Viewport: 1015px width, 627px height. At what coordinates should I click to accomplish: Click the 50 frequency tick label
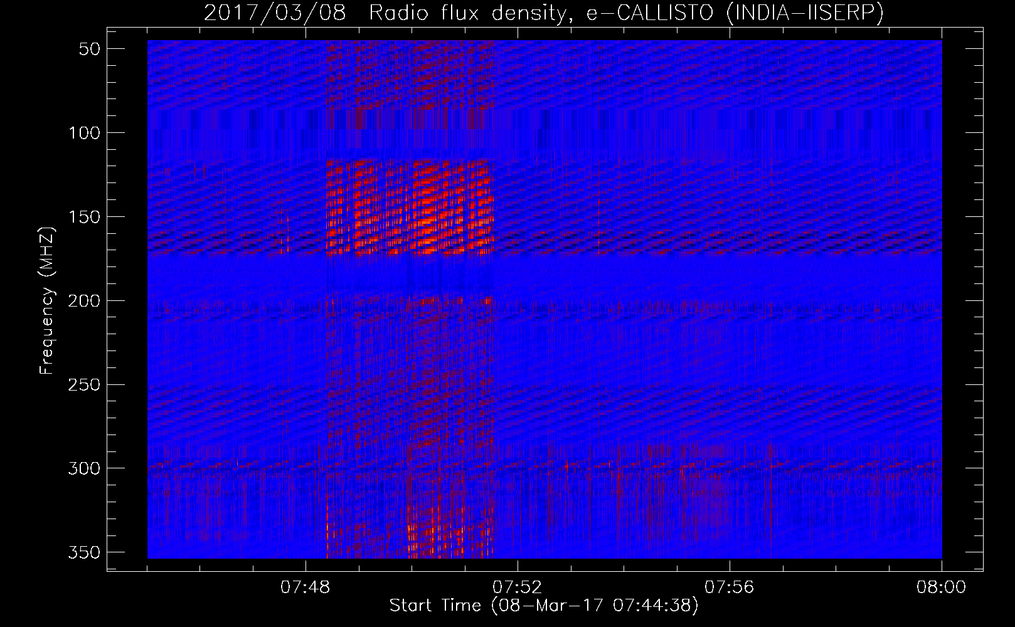90,49
